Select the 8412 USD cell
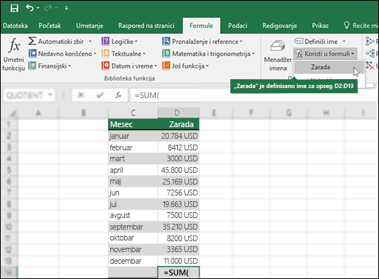This screenshot has height=279, width=379. 179,147
